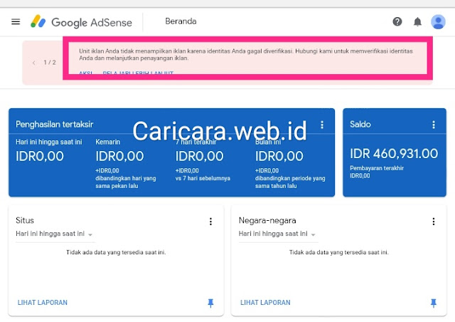The image size is (455, 322).
Task: Click 'vs 7 hari sebelumnya' comparison text
Action: (203, 178)
